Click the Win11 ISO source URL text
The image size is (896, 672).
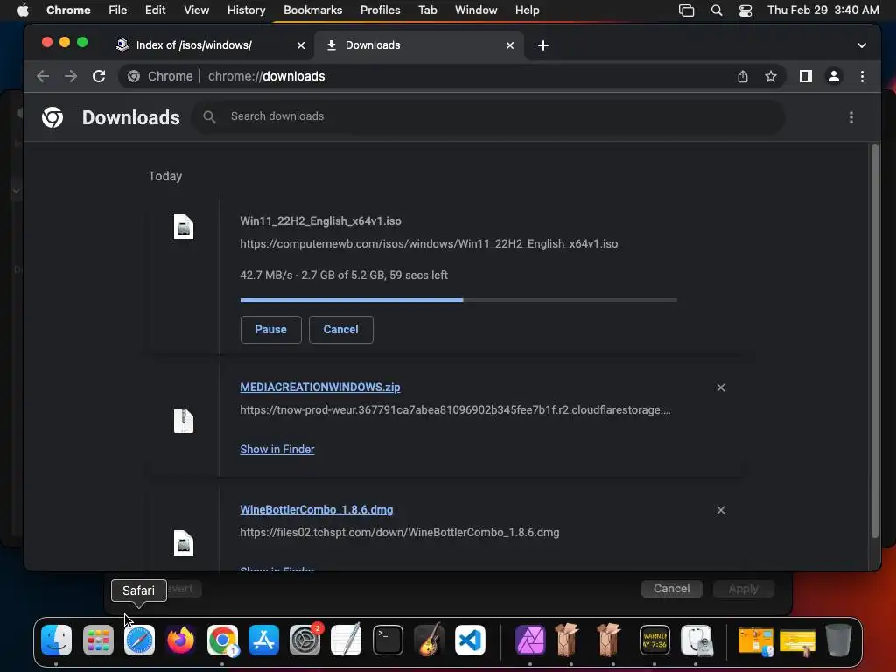tap(429, 244)
